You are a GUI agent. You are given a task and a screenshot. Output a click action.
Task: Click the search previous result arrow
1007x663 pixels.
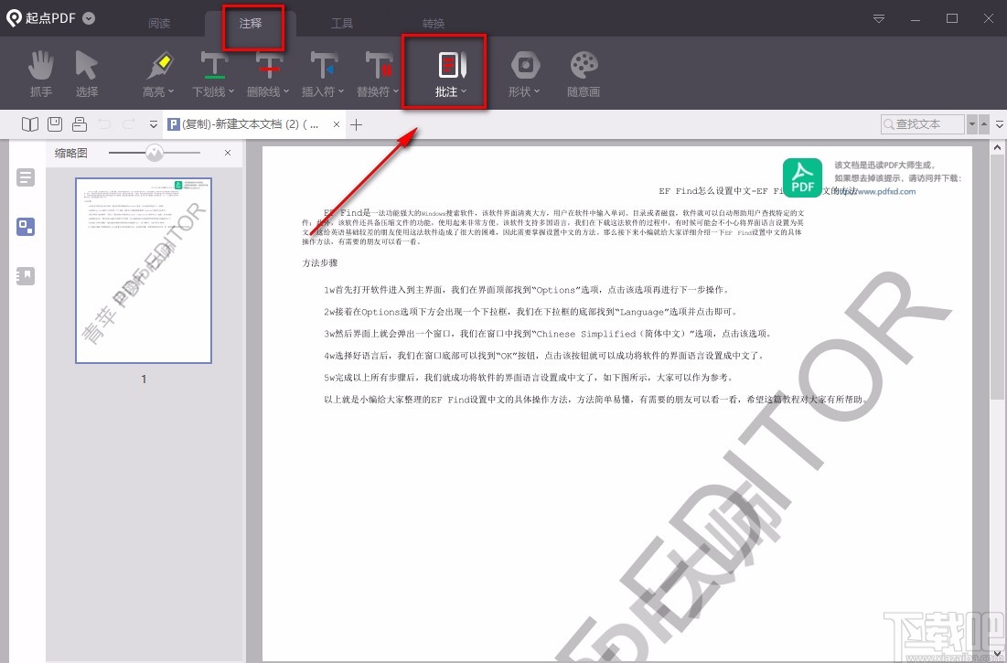tap(984, 123)
